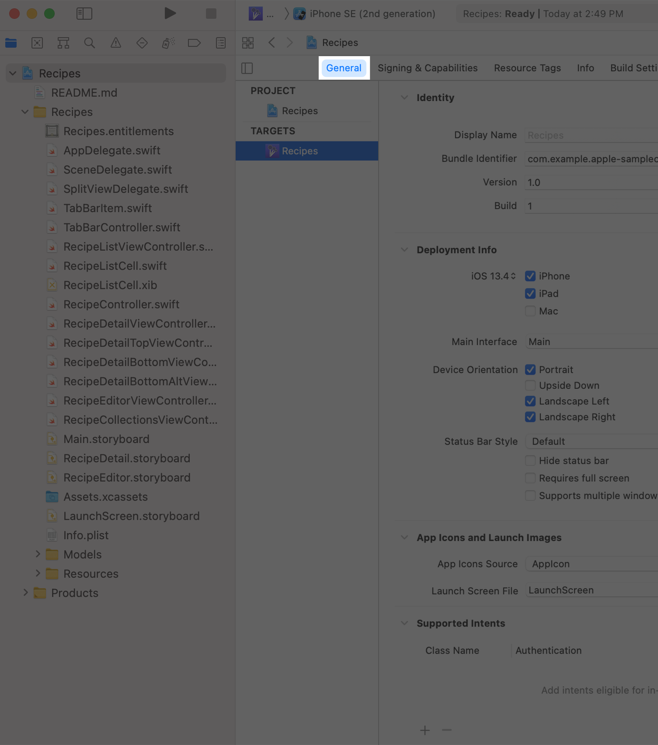
Task: Enable Upside Down orientation
Action: (x=530, y=385)
